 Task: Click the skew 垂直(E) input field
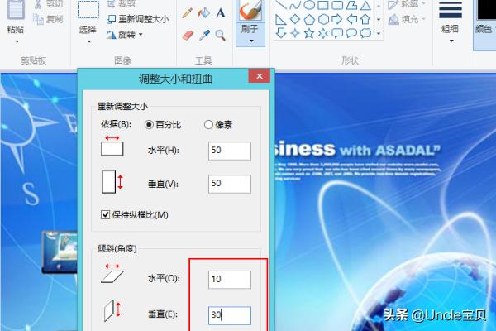230,315
